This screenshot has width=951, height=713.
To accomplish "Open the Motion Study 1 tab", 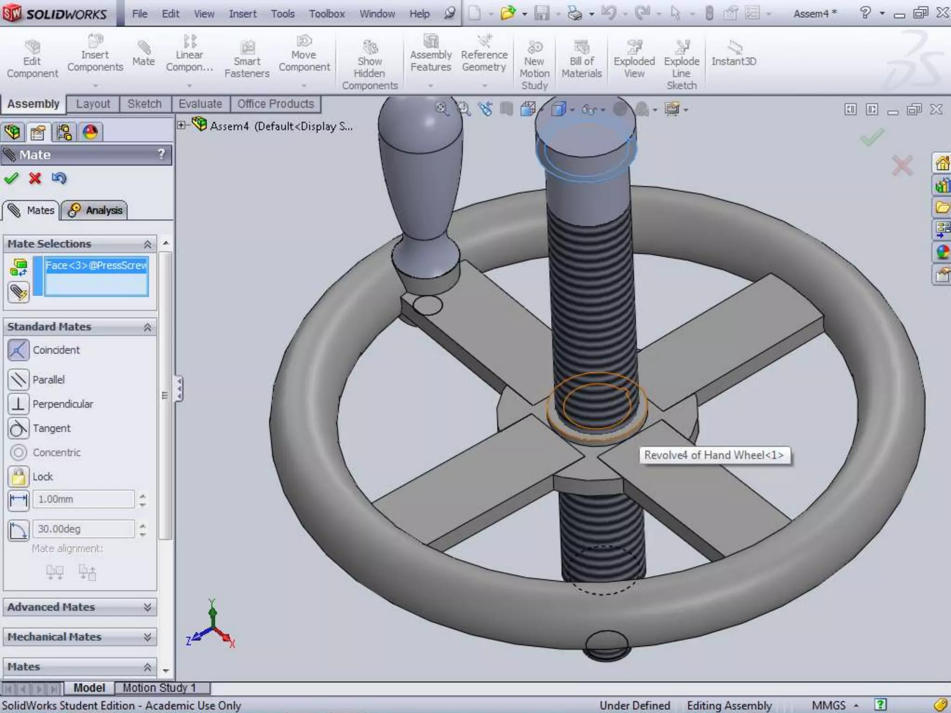I will coord(159,687).
